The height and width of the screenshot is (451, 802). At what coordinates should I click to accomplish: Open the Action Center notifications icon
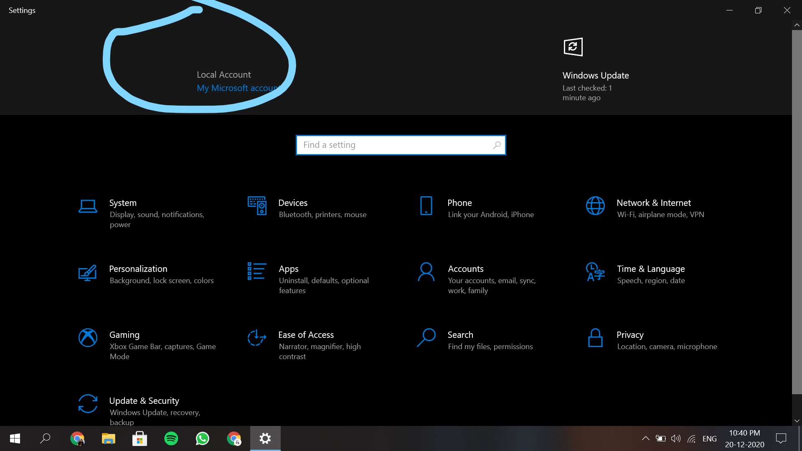click(x=781, y=438)
